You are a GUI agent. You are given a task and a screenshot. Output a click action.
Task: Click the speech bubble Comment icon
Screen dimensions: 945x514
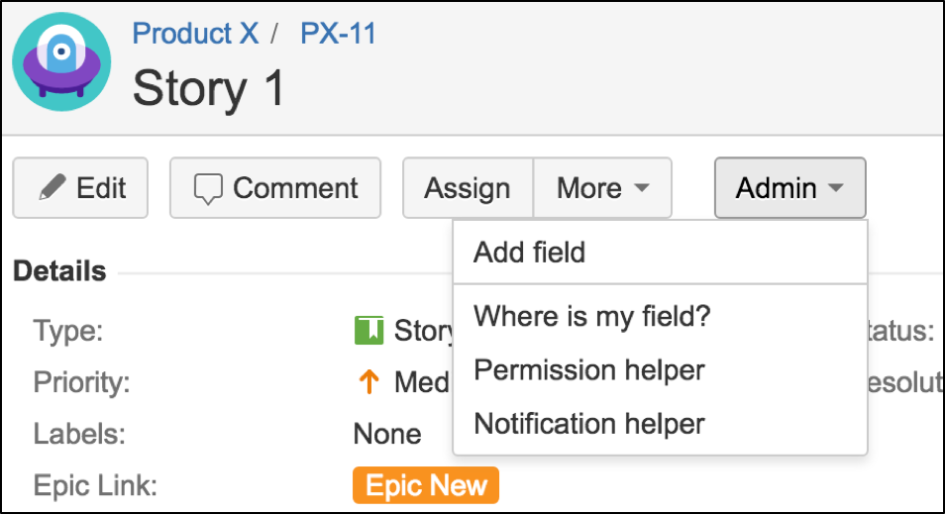coord(208,188)
